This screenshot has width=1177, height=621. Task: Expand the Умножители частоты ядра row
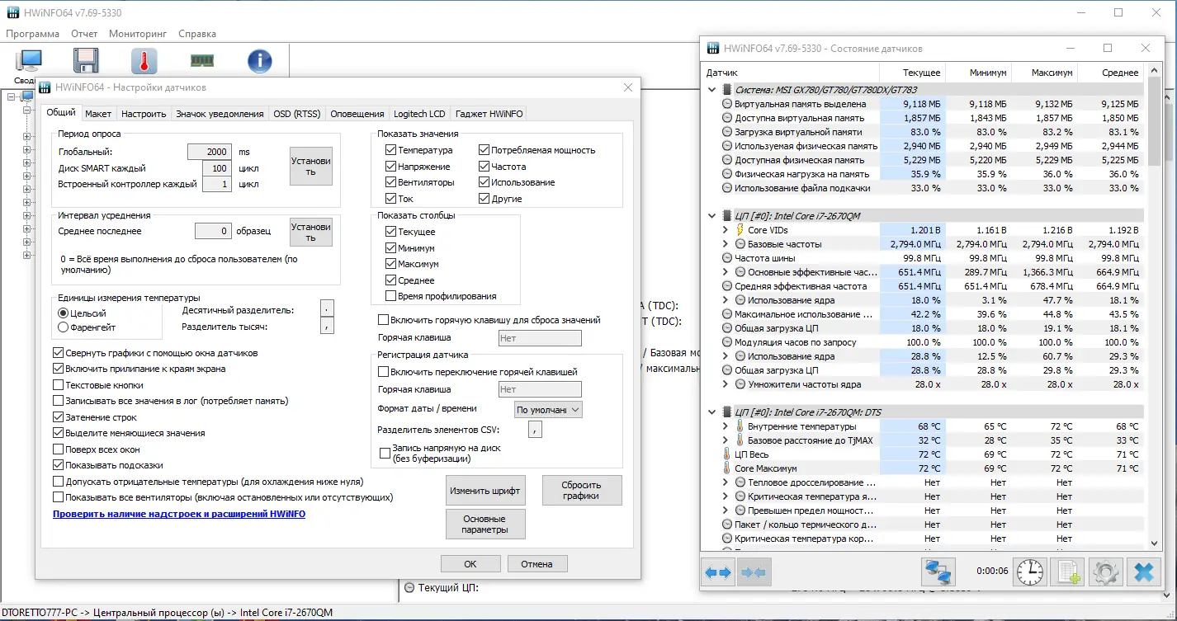725,384
